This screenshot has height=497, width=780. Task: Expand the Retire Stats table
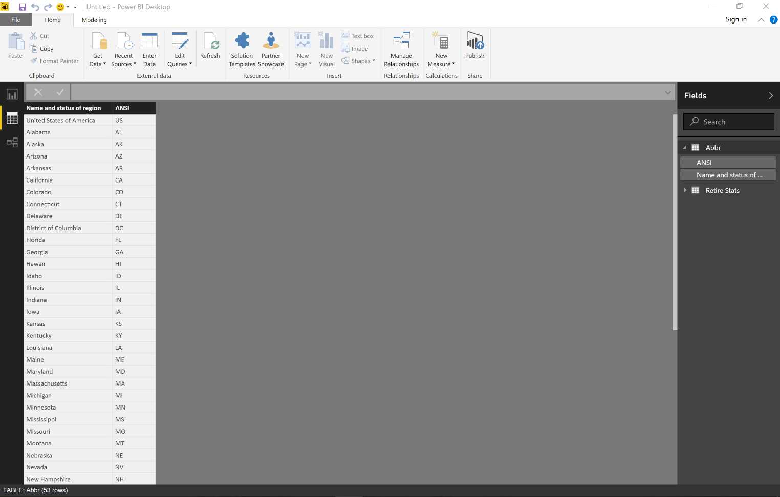coord(685,190)
